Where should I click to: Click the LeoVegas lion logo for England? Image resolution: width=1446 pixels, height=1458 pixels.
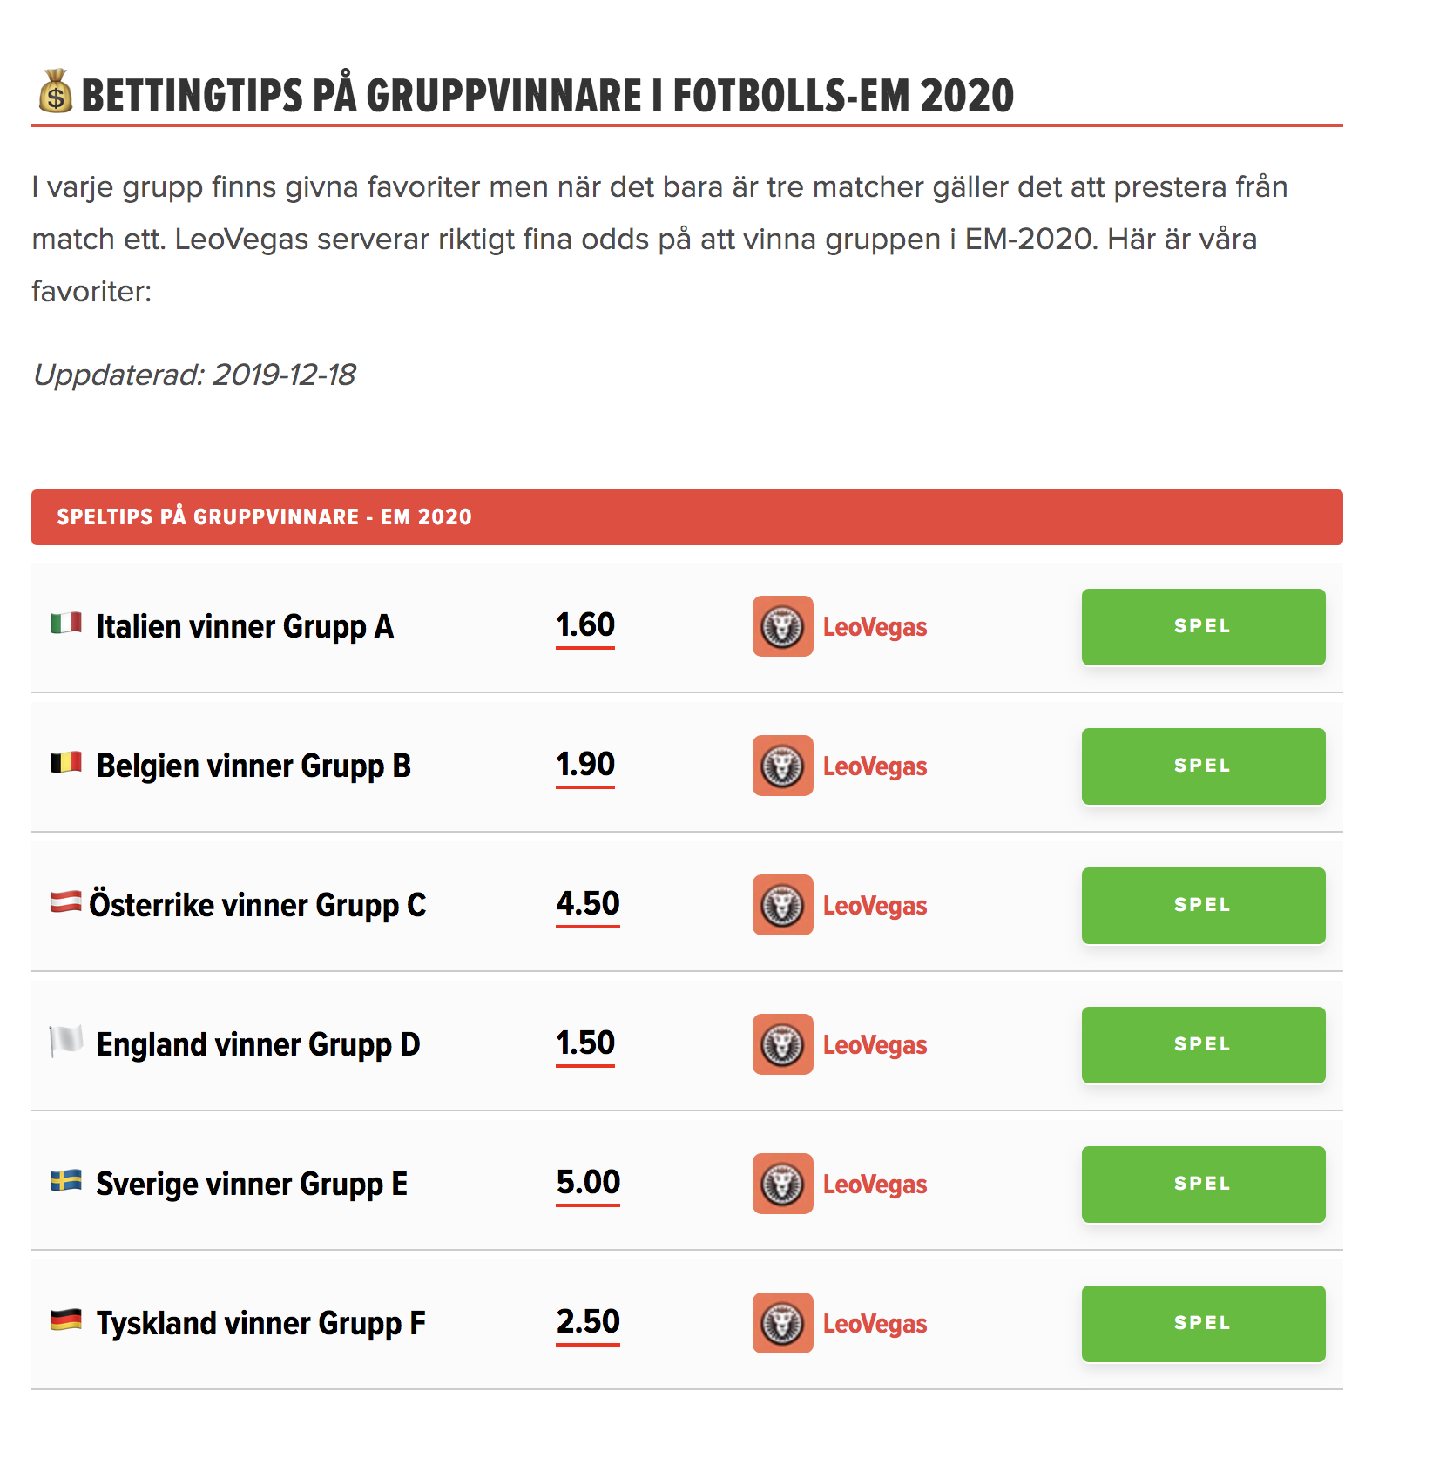tap(782, 1044)
